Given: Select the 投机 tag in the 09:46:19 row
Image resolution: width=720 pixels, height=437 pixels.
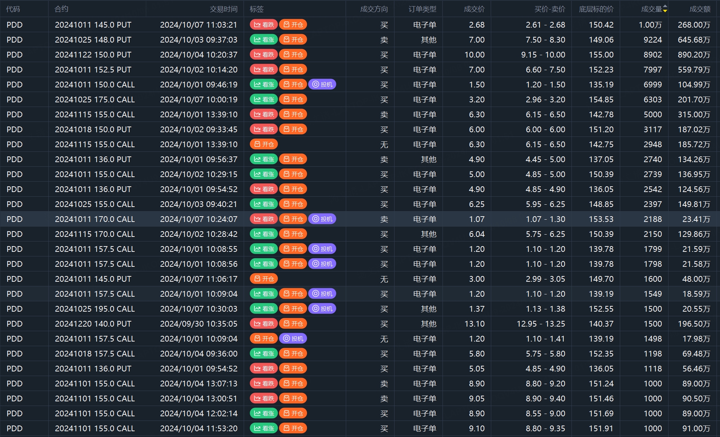Looking at the screenshot, I should point(322,84).
